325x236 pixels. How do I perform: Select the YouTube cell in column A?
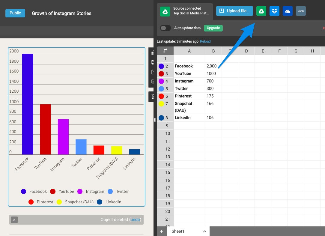189,74
